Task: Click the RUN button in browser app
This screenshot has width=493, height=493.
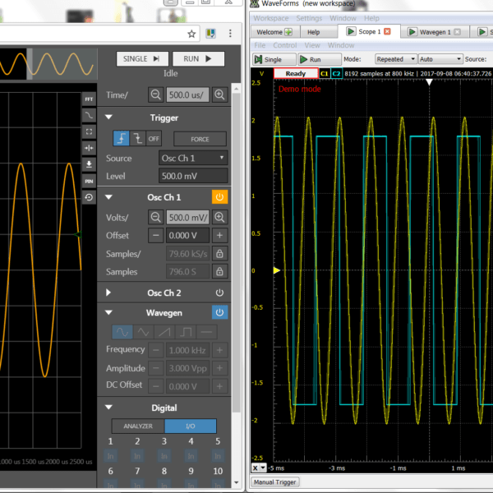Action: coord(198,59)
